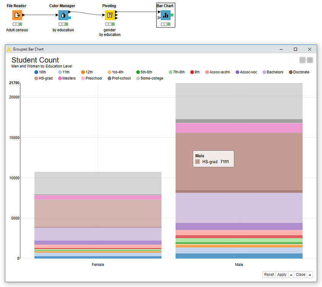The width and height of the screenshot is (322, 287).
Task: Click the status indicator under the File Reader node
Action: click(17, 24)
